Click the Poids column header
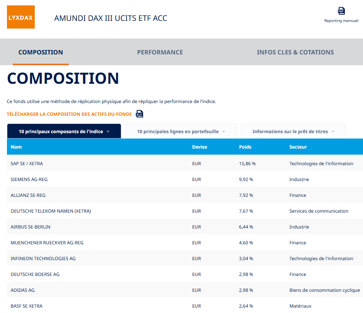This screenshot has height=313, width=363. tap(245, 147)
